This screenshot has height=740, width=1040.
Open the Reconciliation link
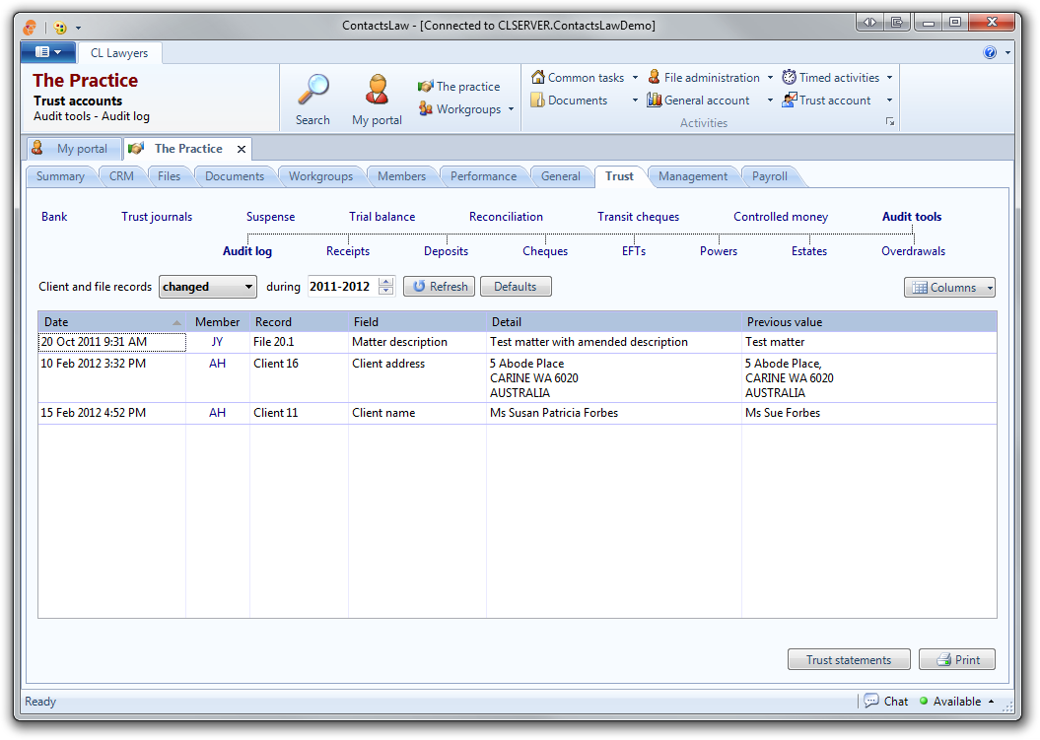(506, 217)
